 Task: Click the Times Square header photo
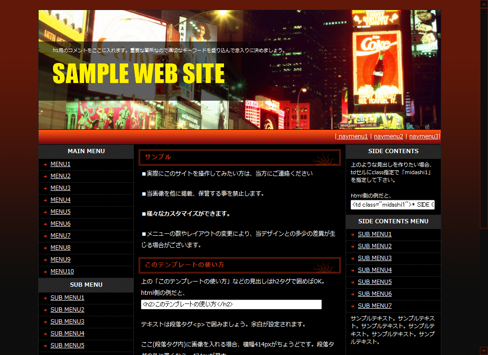point(240,70)
